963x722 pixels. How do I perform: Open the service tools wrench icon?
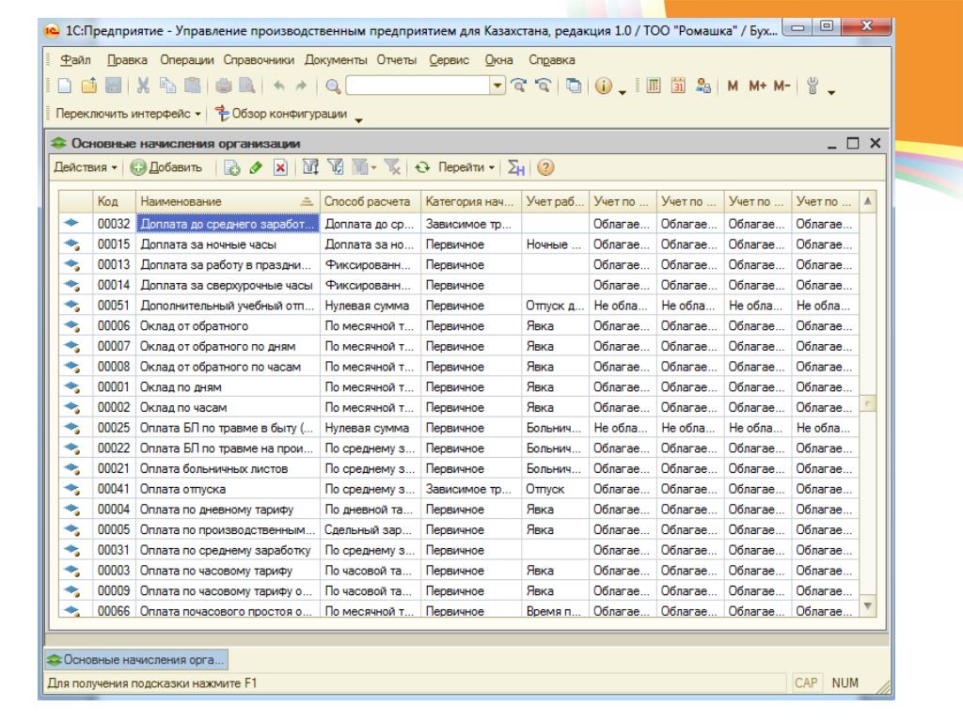tap(813, 86)
